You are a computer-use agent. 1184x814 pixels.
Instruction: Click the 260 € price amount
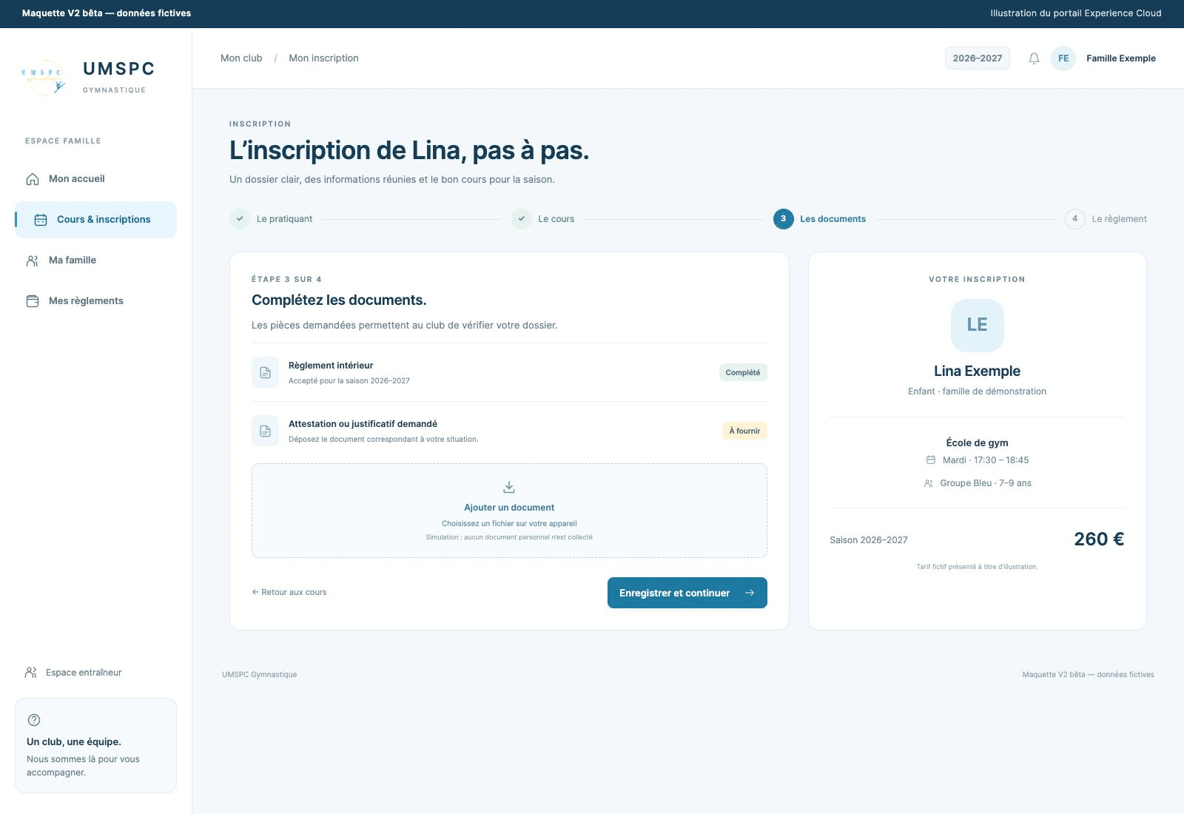pyautogui.click(x=1099, y=539)
